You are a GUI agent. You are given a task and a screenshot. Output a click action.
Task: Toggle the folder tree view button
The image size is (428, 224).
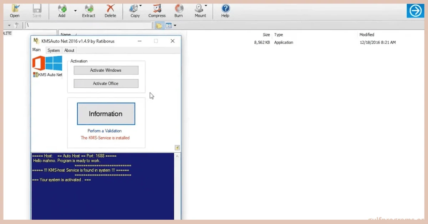(159, 25)
